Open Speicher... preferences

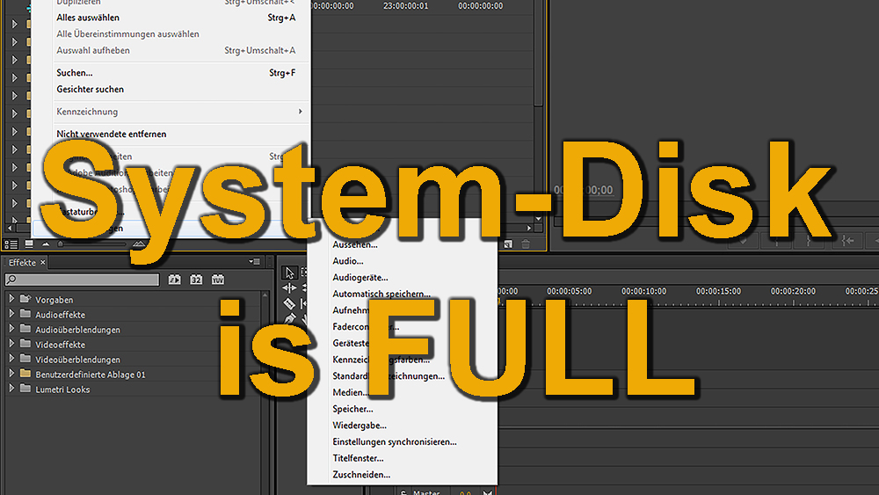coord(352,409)
